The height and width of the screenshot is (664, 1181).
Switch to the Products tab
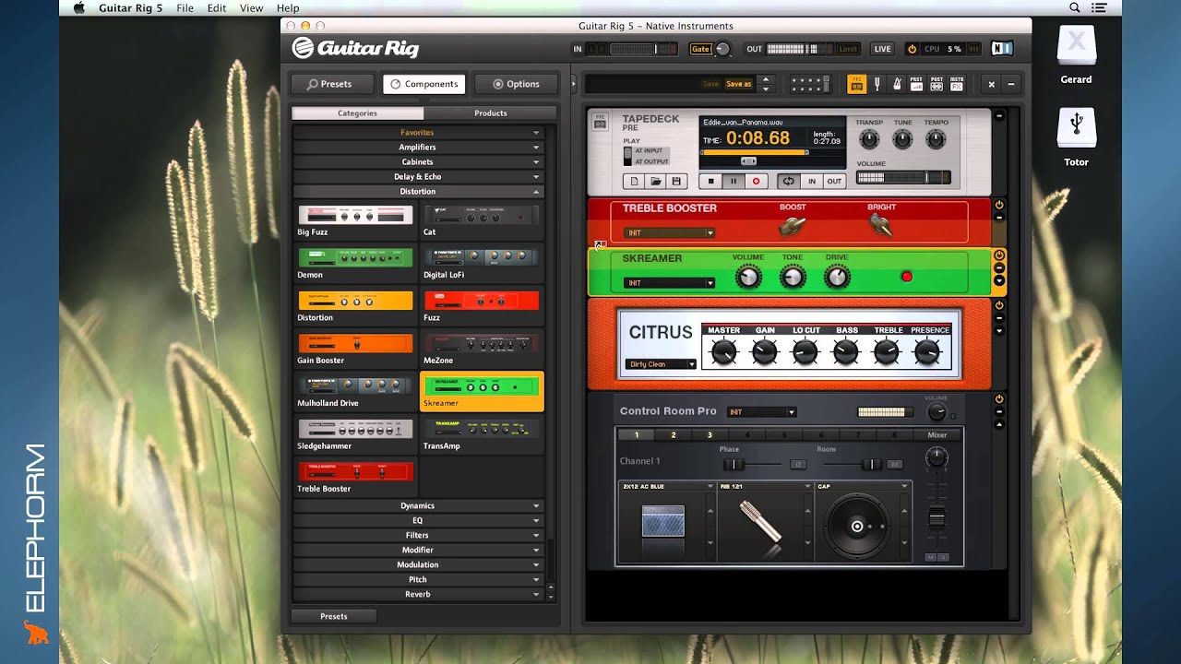[490, 113]
